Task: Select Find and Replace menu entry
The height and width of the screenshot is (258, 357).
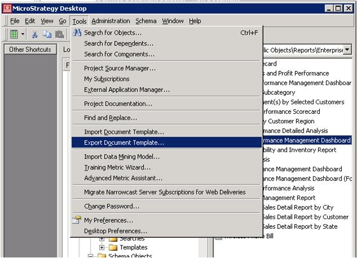Action: (110, 118)
